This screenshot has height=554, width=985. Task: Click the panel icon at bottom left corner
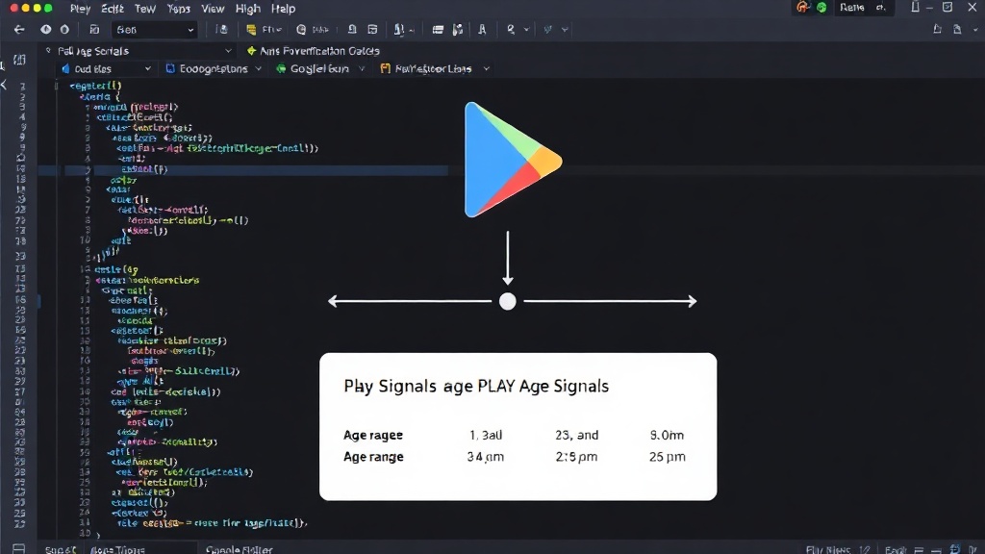(x=19, y=548)
